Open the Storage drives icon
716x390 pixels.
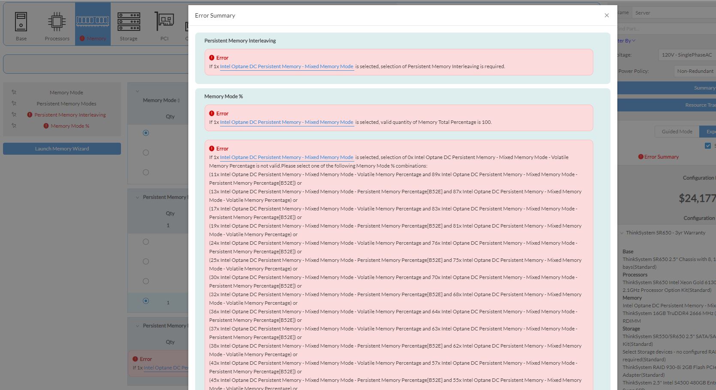point(129,22)
